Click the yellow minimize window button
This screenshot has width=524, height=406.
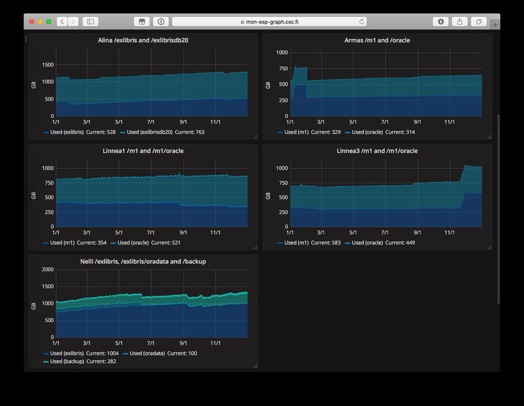click(x=40, y=21)
